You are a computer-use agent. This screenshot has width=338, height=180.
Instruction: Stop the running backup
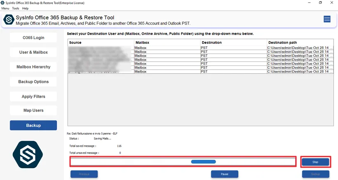tap(315, 162)
